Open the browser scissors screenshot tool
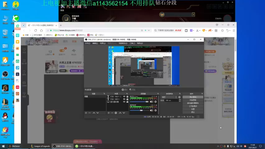This screenshot has width=265, height=149. 197,30
